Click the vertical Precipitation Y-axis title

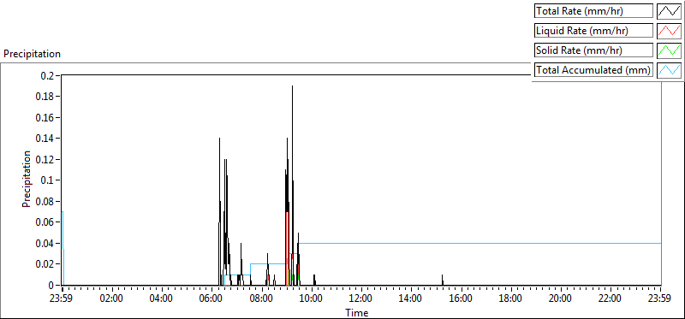[27, 180]
